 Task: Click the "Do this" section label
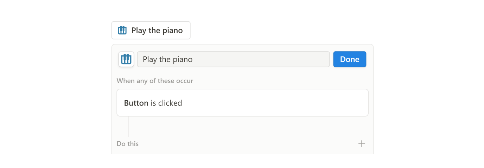(128, 144)
